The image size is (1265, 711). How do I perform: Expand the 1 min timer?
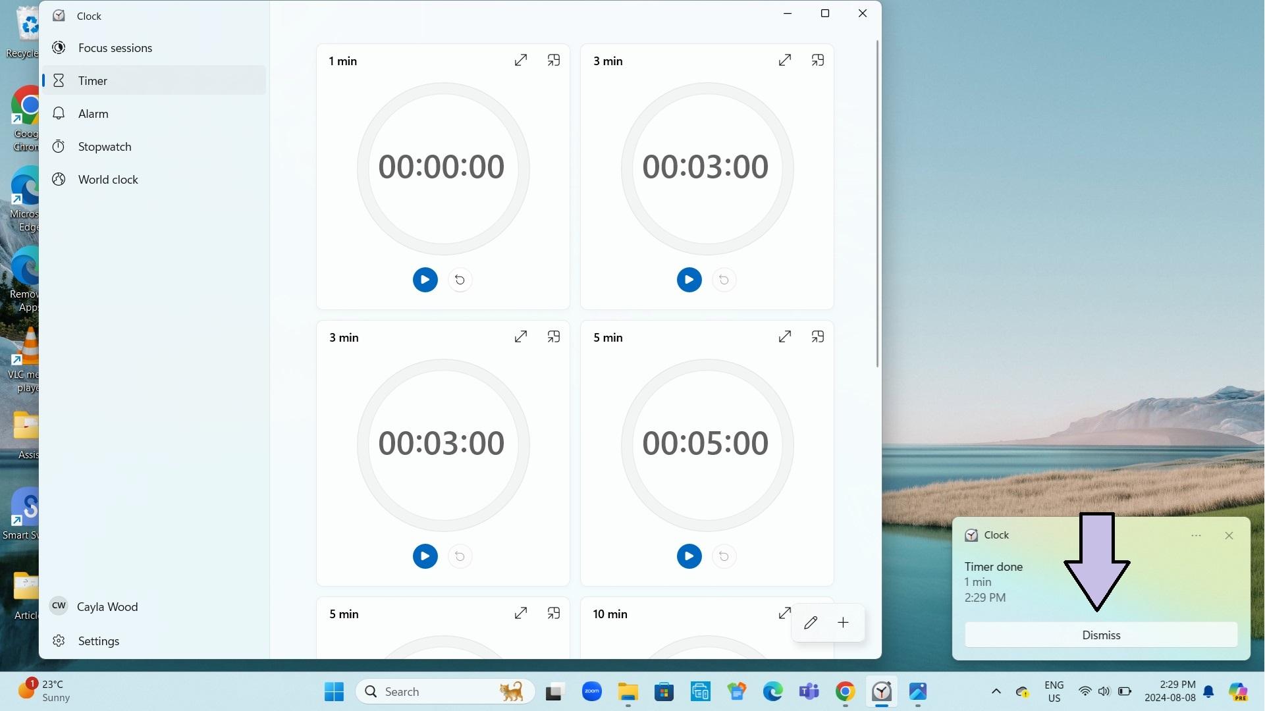[521, 61]
